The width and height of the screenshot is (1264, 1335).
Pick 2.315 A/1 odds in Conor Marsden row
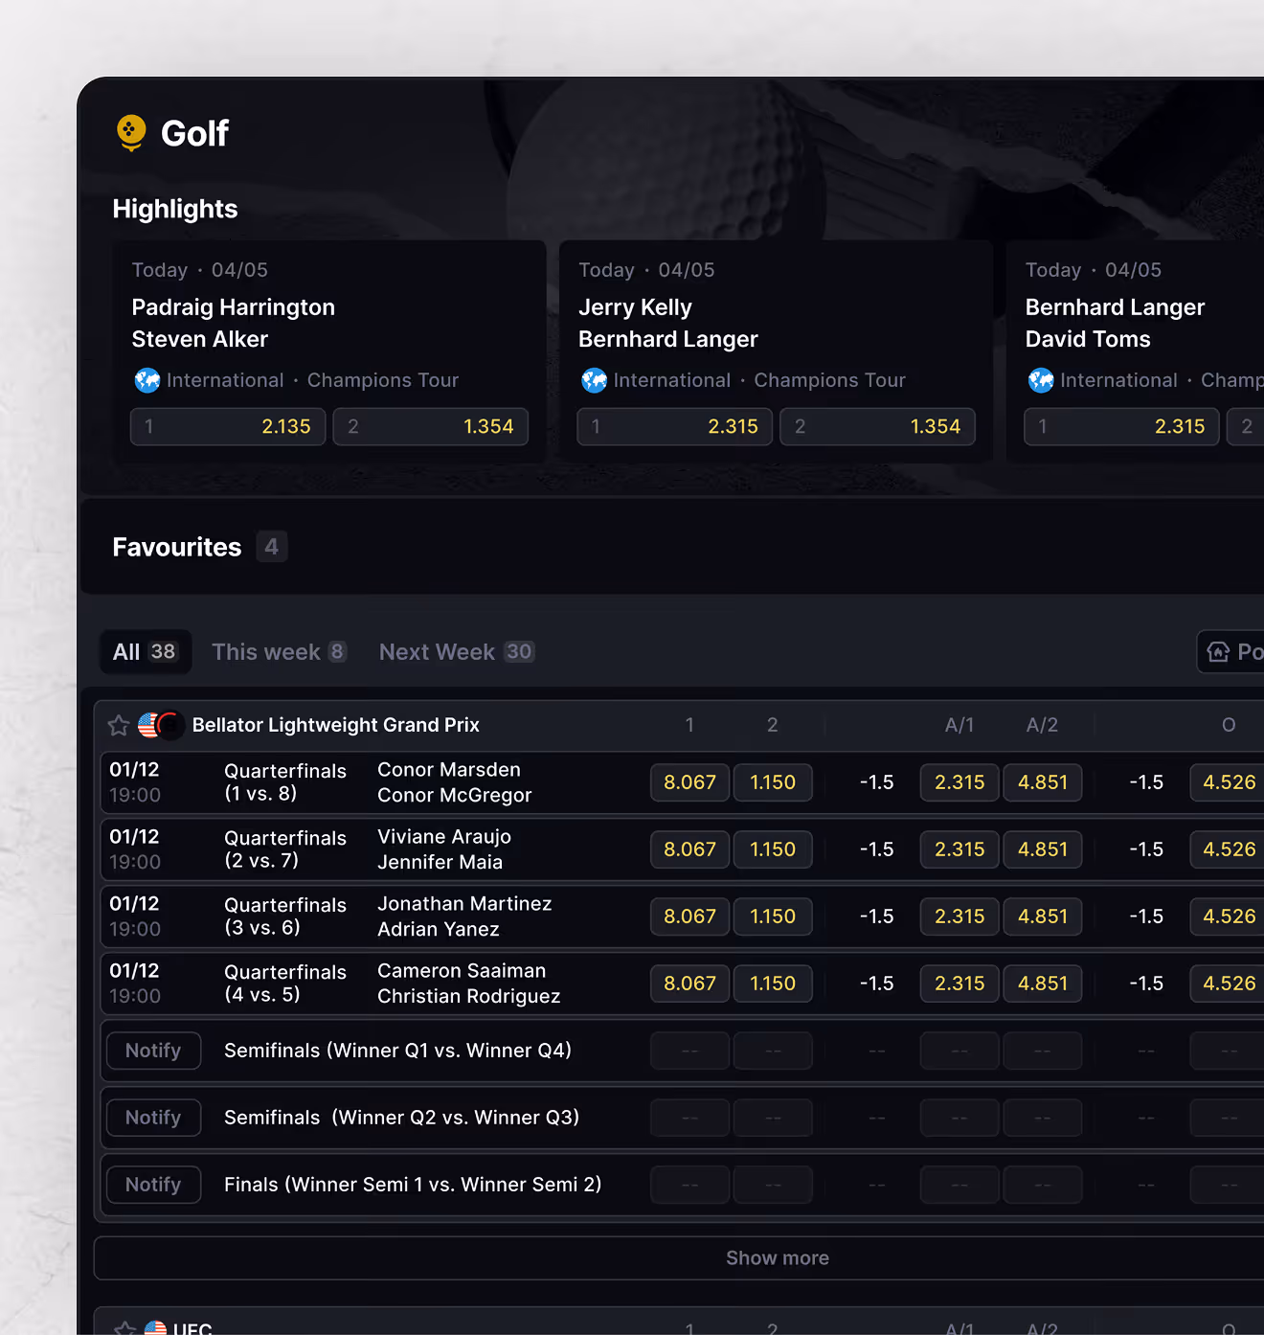(959, 782)
